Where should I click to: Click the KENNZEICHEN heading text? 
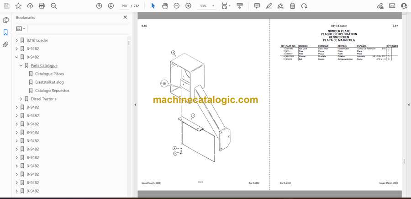[x=339, y=37]
